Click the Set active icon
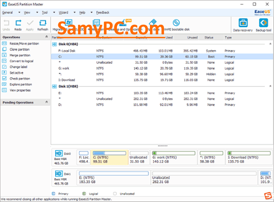This screenshot has height=202, width=274. pyautogui.click(x=5, y=73)
